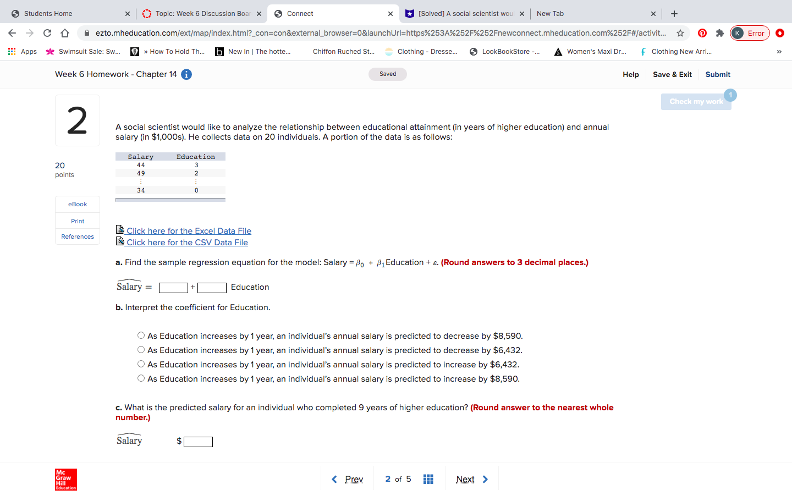Download the CSV Data File
This screenshot has height=495, width=792.
point(187,243)
